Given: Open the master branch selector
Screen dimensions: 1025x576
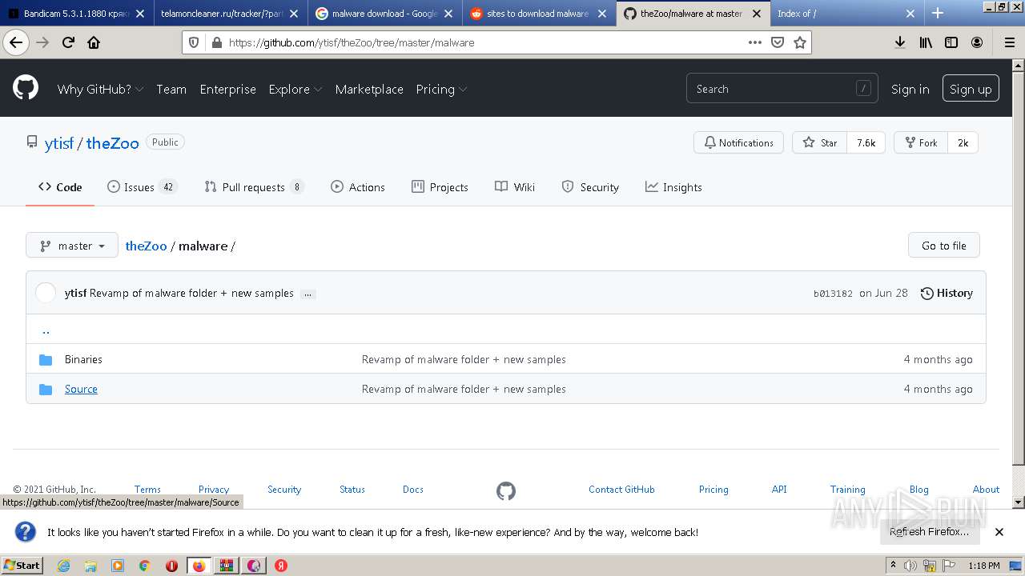Looking at the screenshot, I should click(72, 246).
